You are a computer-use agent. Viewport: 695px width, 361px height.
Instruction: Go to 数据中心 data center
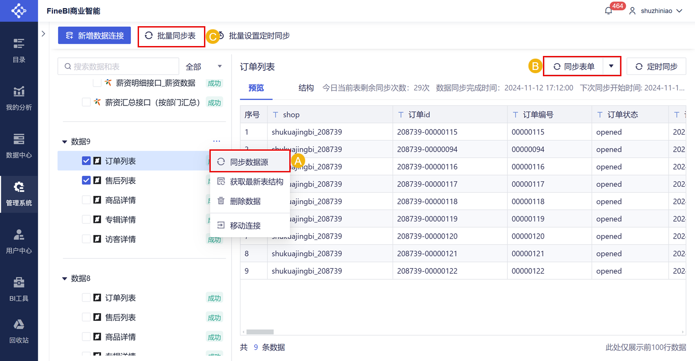pos(19,146)
